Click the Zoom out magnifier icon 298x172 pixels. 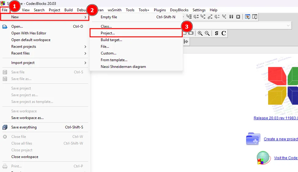coord(207,33)
